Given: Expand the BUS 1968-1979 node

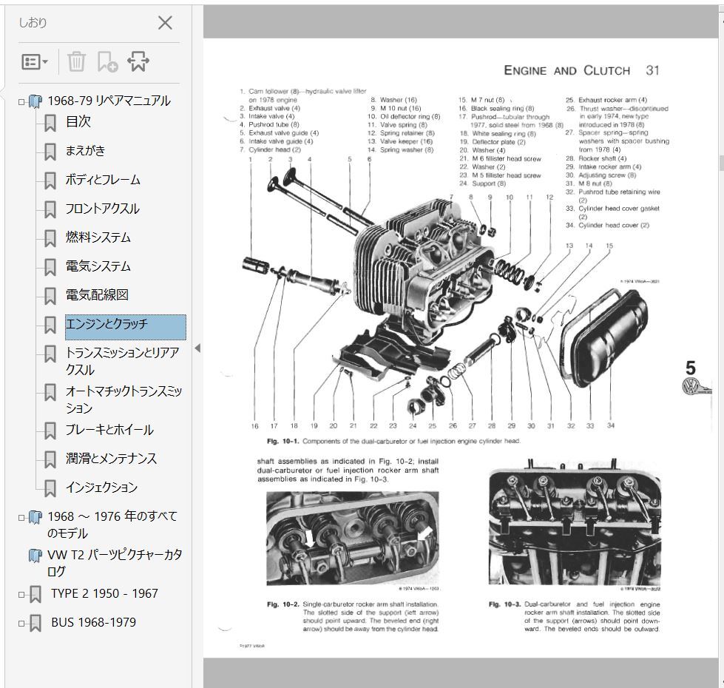Looking at the screenshot, I should point(21,624).
